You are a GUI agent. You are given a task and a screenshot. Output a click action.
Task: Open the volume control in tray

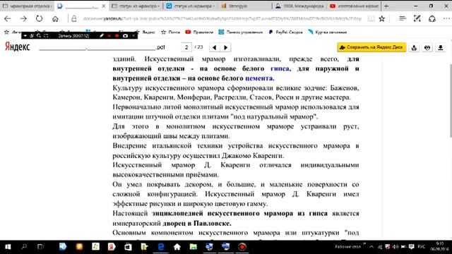[395, 247]
